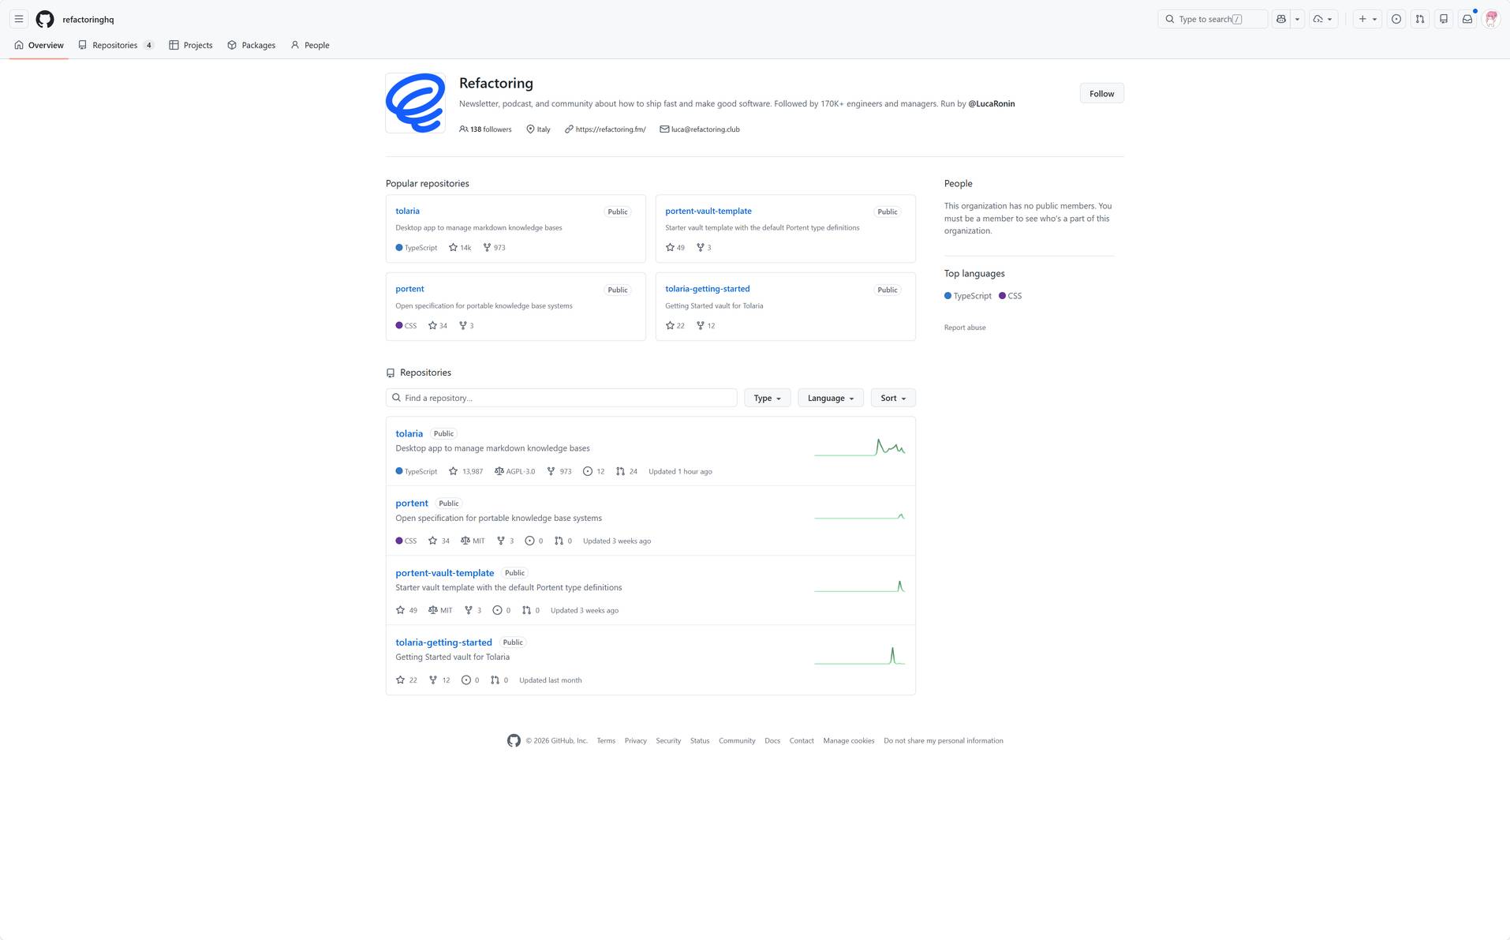Viewport: 1510px width, 940px height.
Task: Go to the GitHub homepage logo
Action: 45,19
